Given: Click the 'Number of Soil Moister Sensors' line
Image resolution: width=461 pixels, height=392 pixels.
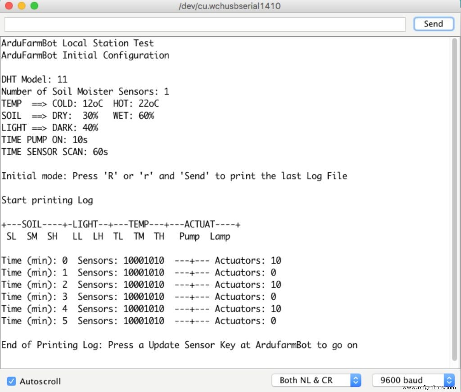Looking at the screenshot, I should (x=85, y=92).
